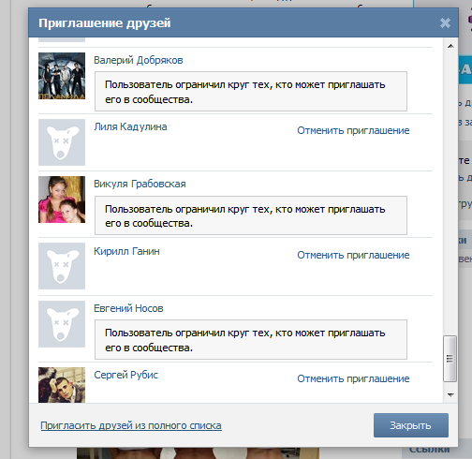The image size is (472, 459).
Task: Cancel invitation for Сергей Рубис
Action: click(353, 378)
